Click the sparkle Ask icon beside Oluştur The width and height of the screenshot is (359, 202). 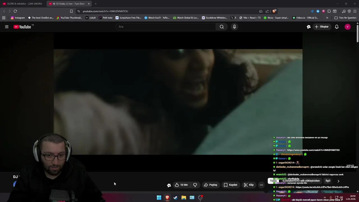coord(309,27)
